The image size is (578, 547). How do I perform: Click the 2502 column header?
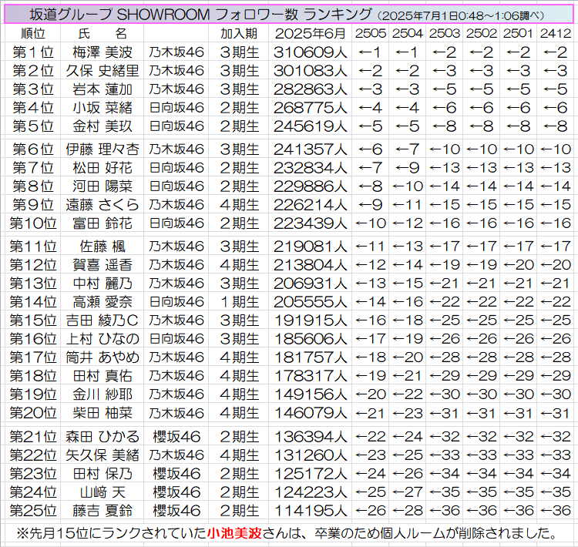(x=482, y=34)
